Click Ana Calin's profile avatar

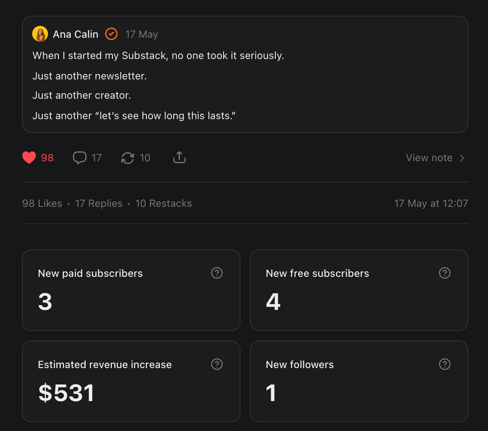[40, 34]
